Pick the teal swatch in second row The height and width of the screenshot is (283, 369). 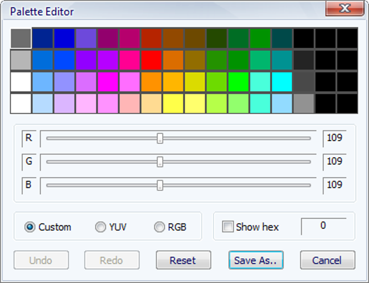282,60
